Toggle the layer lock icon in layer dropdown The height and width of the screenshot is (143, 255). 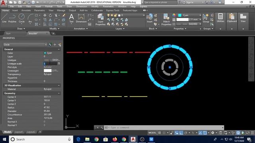pyautogui.click(x=115, y=15)
